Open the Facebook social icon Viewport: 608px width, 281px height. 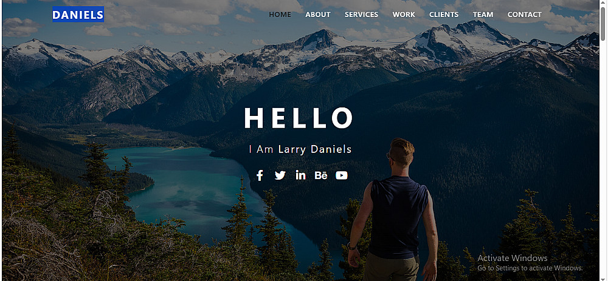[x=260, y=175]
